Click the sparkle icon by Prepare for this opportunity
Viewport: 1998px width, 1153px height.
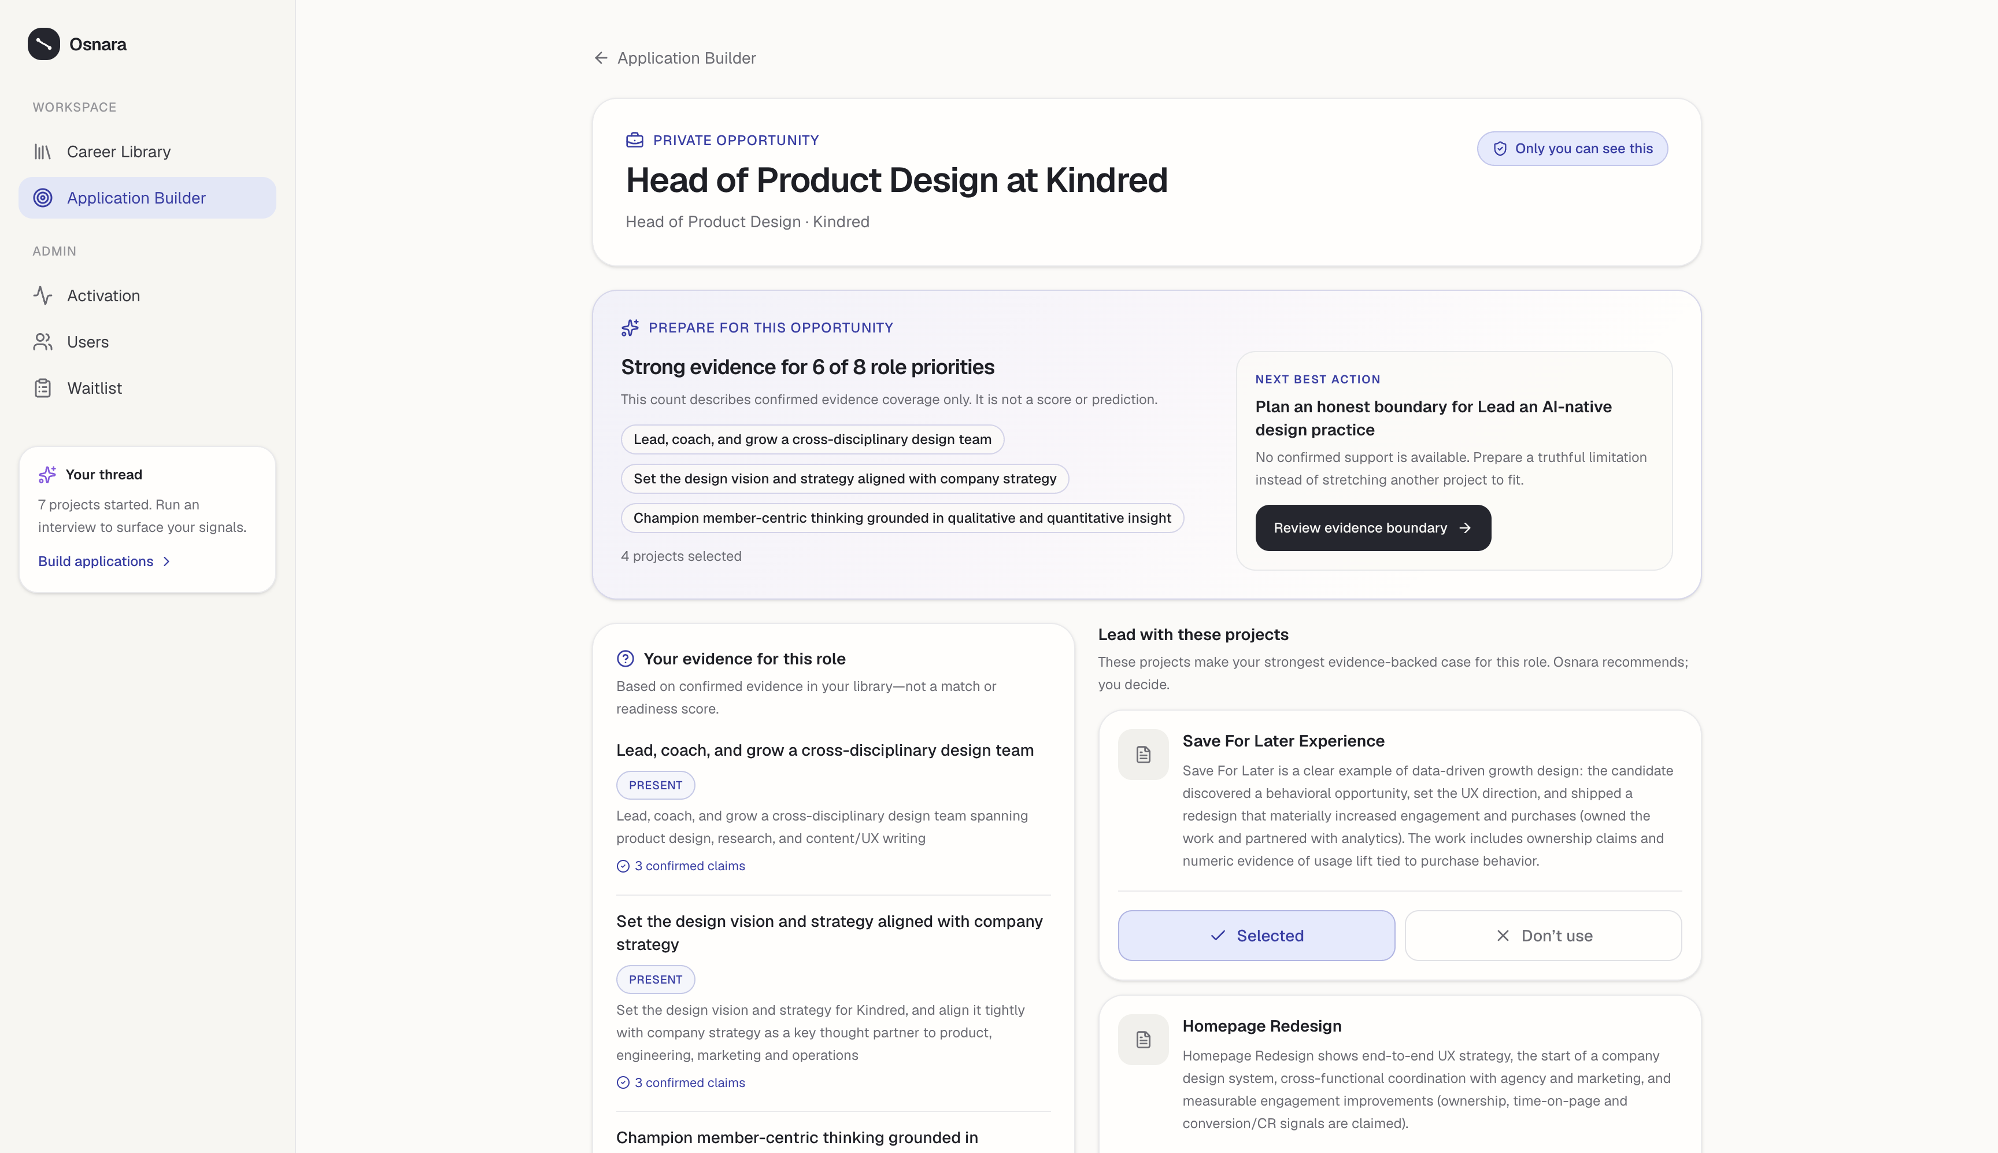pyautogui.click(x=630, y=328)
